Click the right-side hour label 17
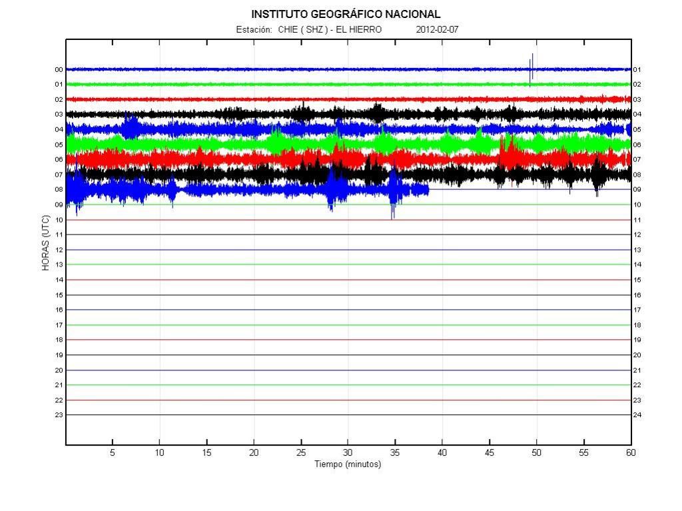 (637, 310)
